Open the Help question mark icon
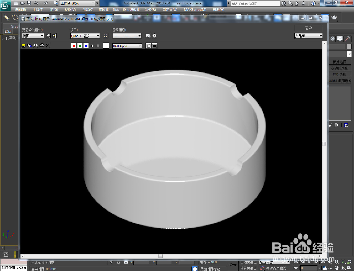354x271 pixels. (313, 3)
